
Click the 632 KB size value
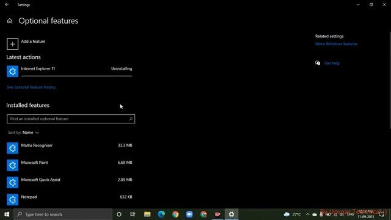[126, 197]
